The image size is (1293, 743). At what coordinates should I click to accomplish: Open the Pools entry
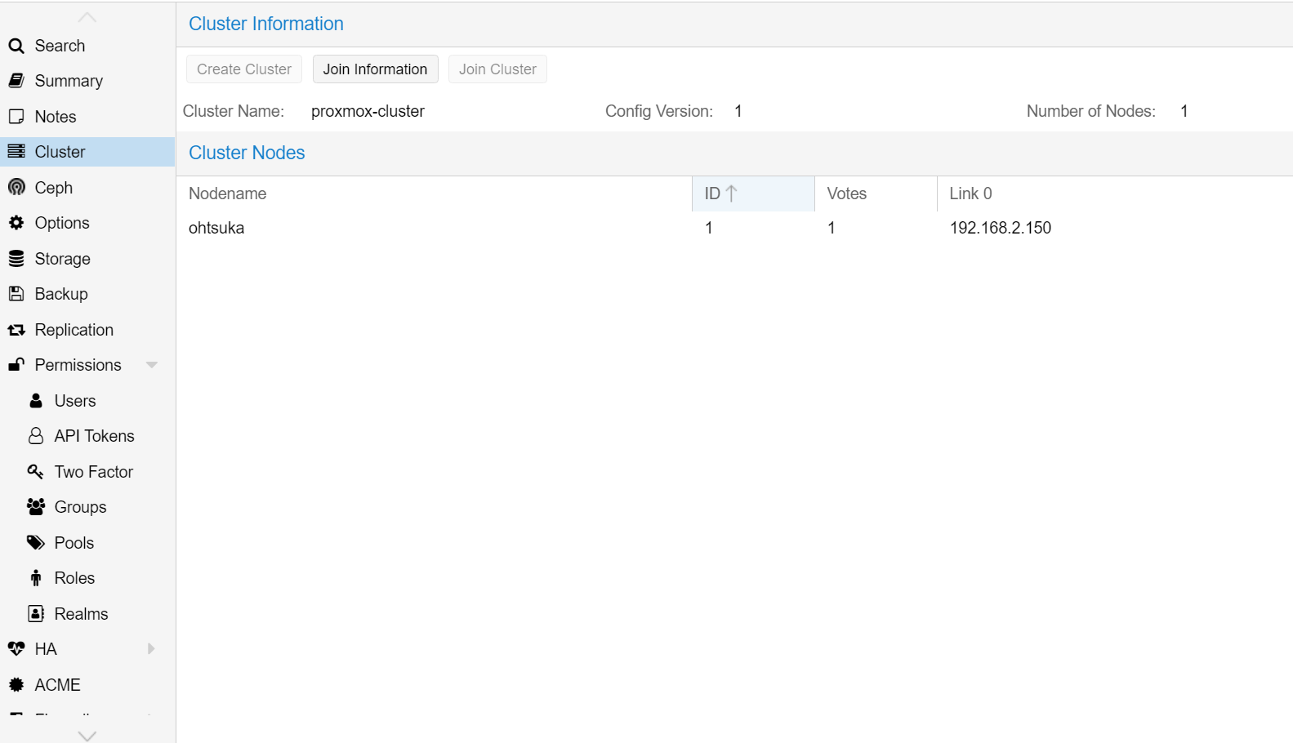[x=87, y=543]
